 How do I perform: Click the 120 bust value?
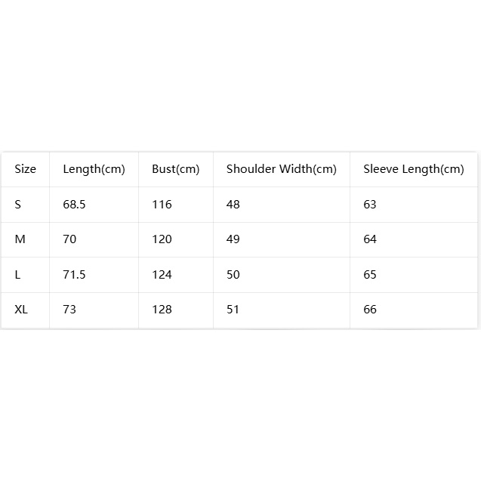click(162, 239)
